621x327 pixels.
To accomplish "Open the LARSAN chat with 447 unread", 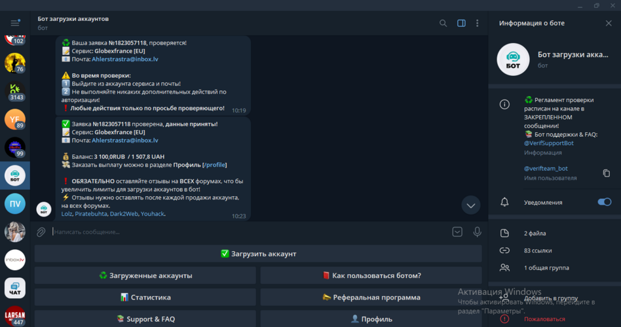I will [x=15, y=316].
